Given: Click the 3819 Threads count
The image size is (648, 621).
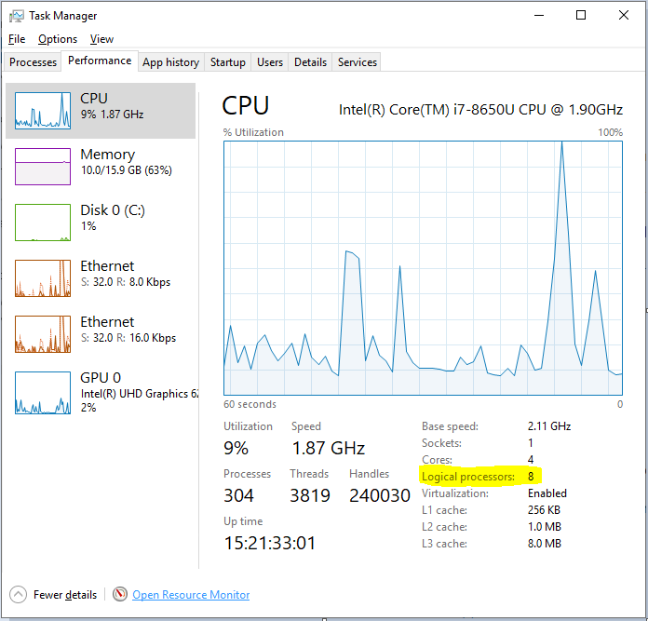Looking at the screenshot, I should coord(310,495).
